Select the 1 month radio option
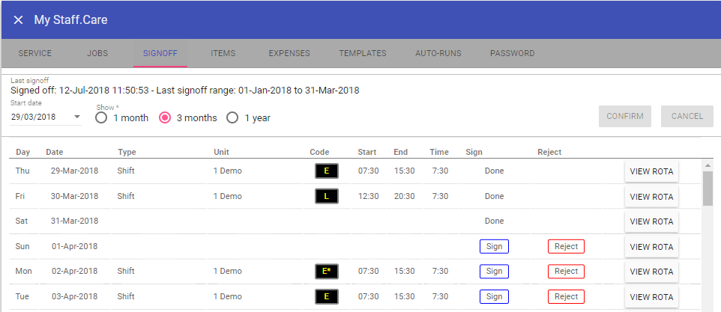The image size is (721, 312). [102, 117]
